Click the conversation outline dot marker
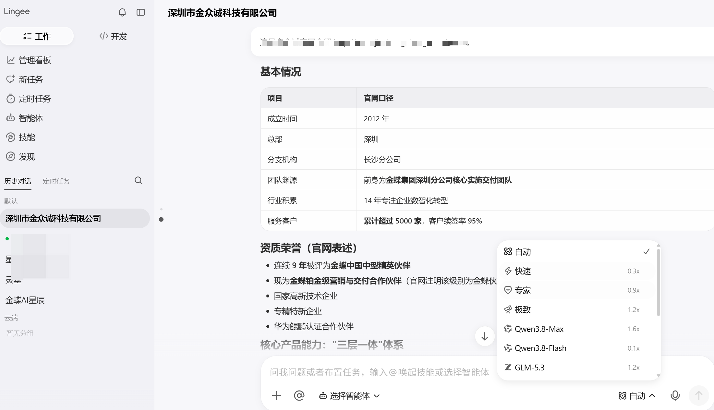The height and width of the screenshot is (410, 714). (161, 220)
